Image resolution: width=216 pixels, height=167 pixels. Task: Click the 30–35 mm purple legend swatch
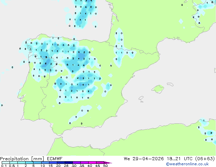coord(76,163)
